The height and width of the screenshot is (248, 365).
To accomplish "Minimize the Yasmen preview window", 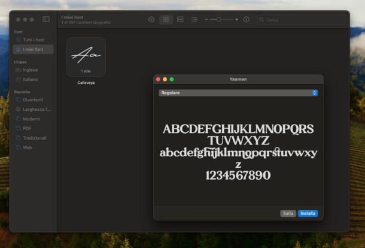I will pos(165,79).
